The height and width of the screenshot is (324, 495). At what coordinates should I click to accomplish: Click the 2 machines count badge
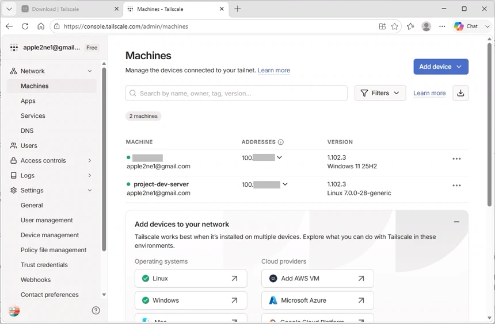(143, 116)
